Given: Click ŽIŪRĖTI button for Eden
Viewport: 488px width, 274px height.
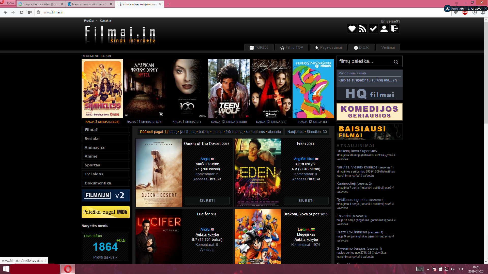Looking at the screenshot, I should point(306,200).
